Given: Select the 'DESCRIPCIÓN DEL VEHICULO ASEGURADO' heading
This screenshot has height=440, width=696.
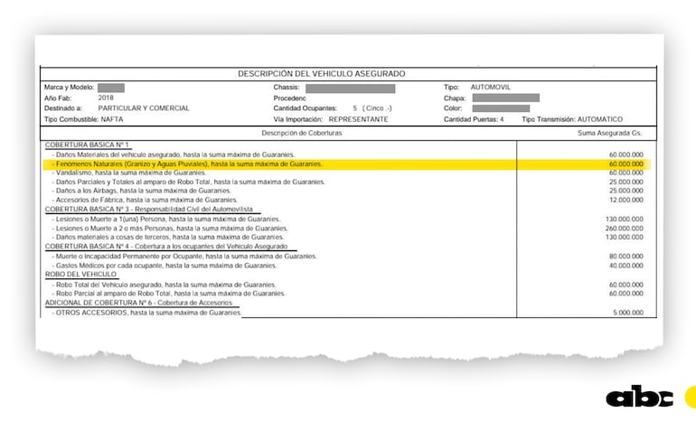Looking at the screenshot, I should (x=322, y=73).
